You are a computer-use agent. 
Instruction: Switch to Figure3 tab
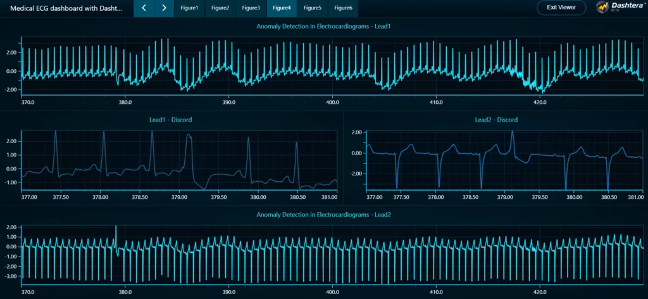click(x=251, y=8)
